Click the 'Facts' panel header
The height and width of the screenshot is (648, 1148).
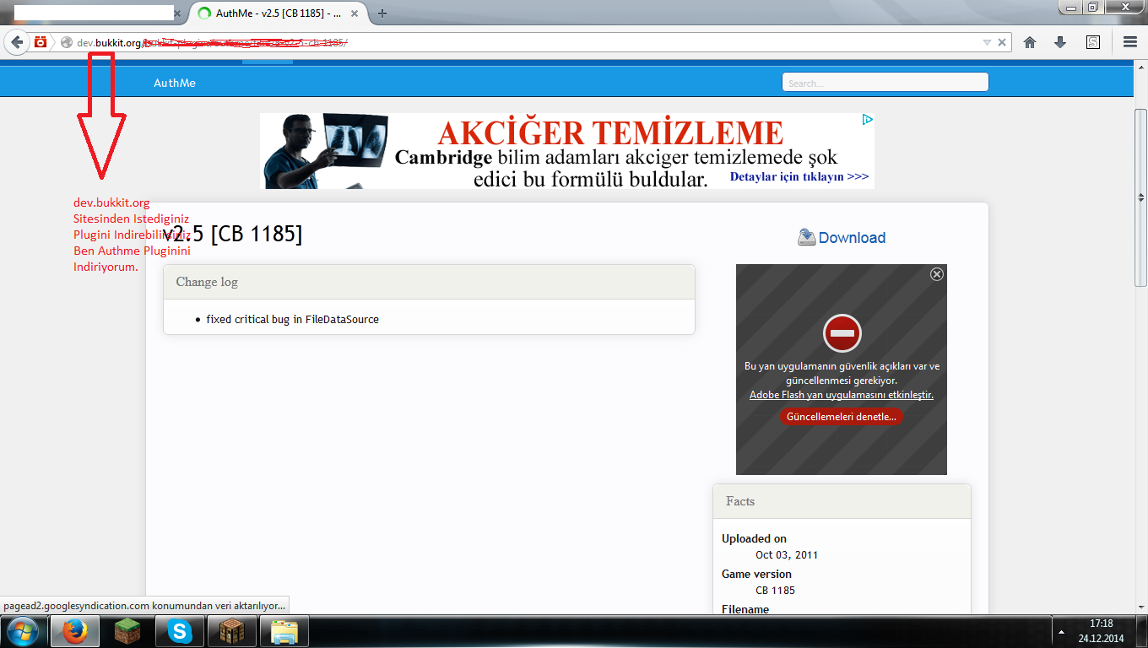point(842,501)
